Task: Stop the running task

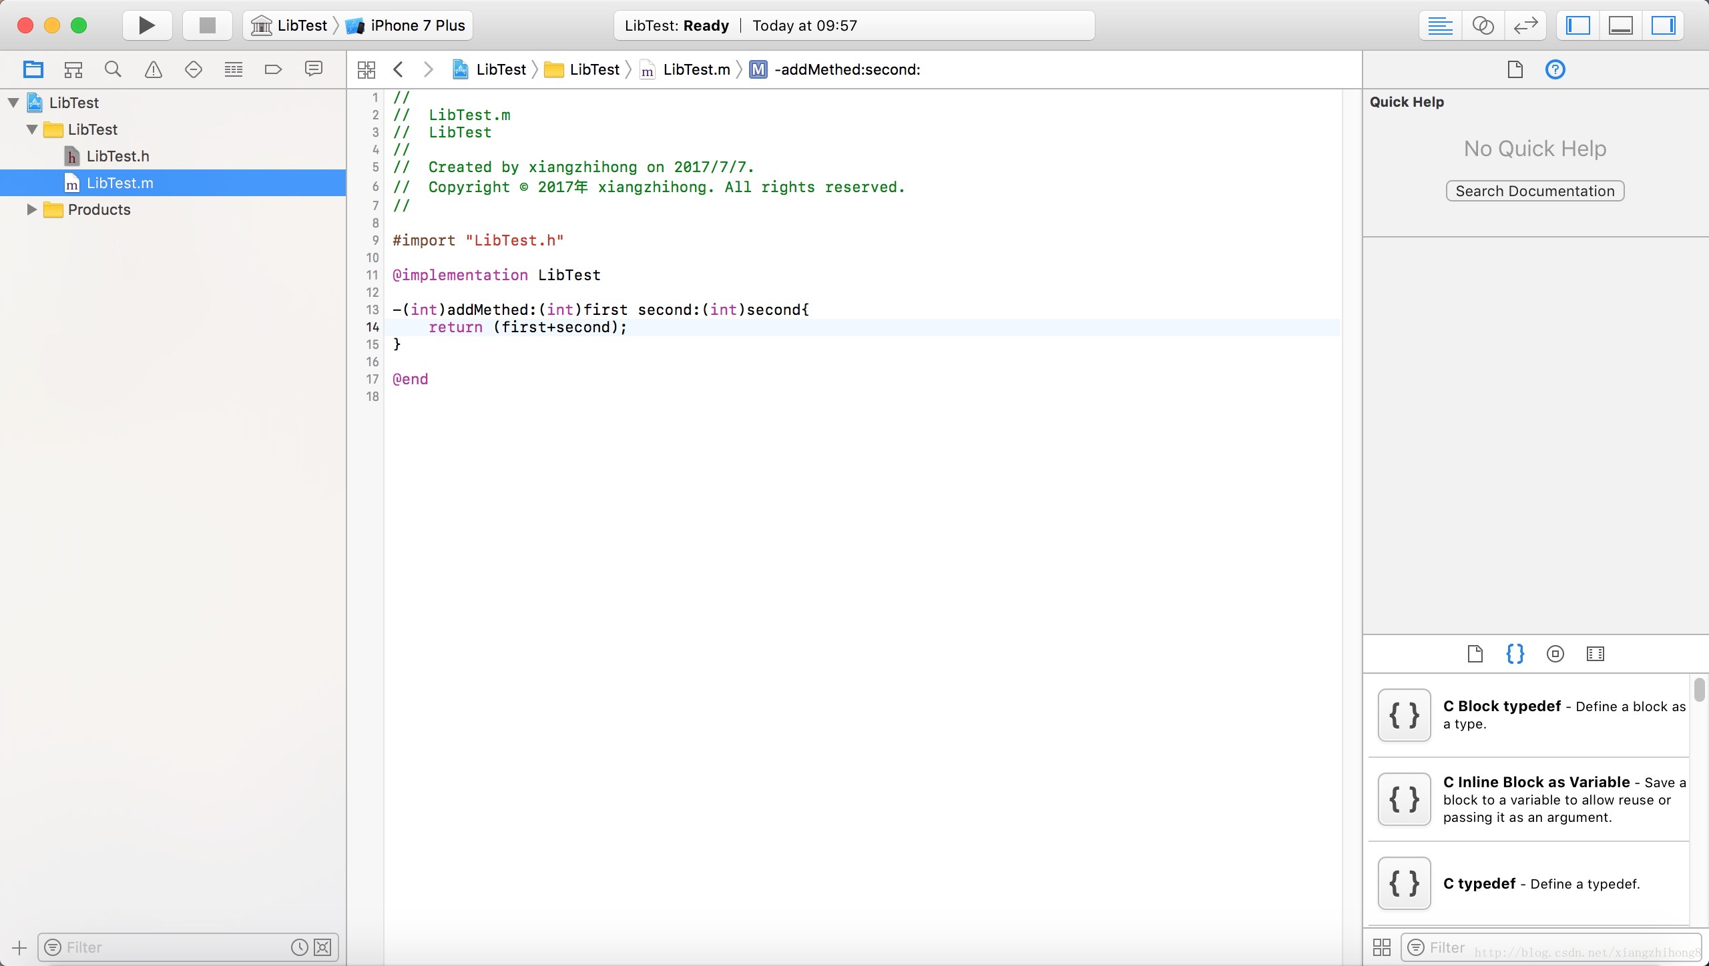Action: [208, 25]
